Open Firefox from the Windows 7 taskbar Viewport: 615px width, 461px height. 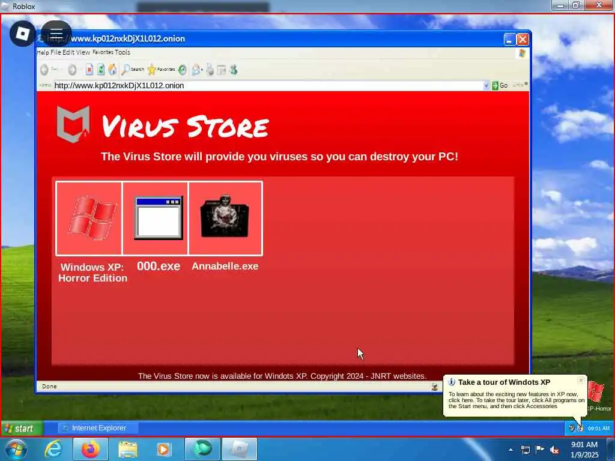pyautogui.click(x=90, y=449)
